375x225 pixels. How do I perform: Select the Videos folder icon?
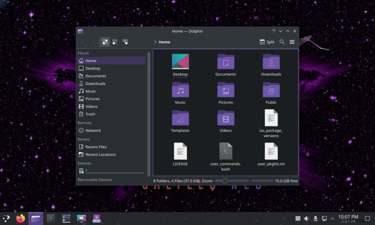225,118
